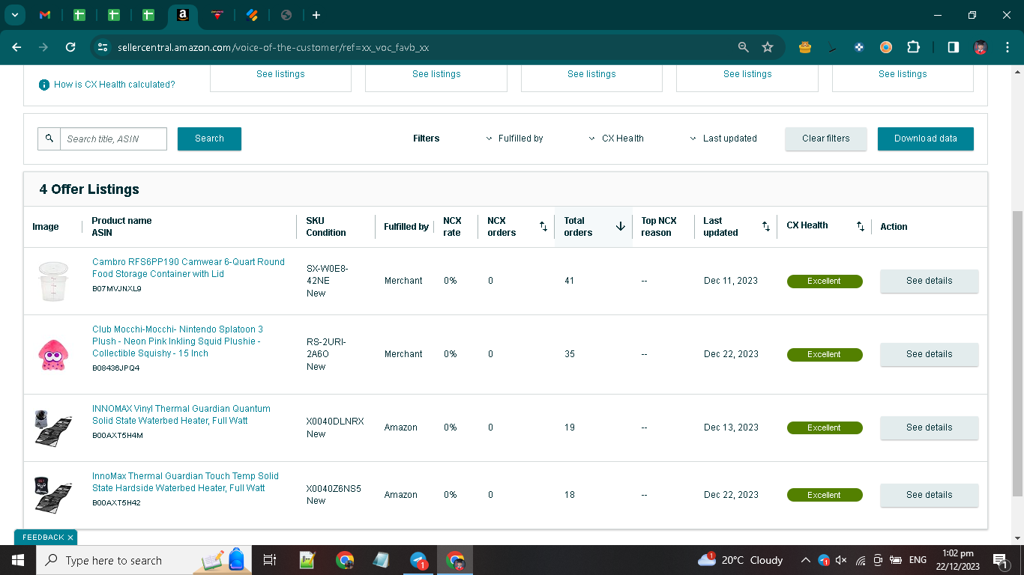
Task: Reload the current page
Action: coord(70,47)
